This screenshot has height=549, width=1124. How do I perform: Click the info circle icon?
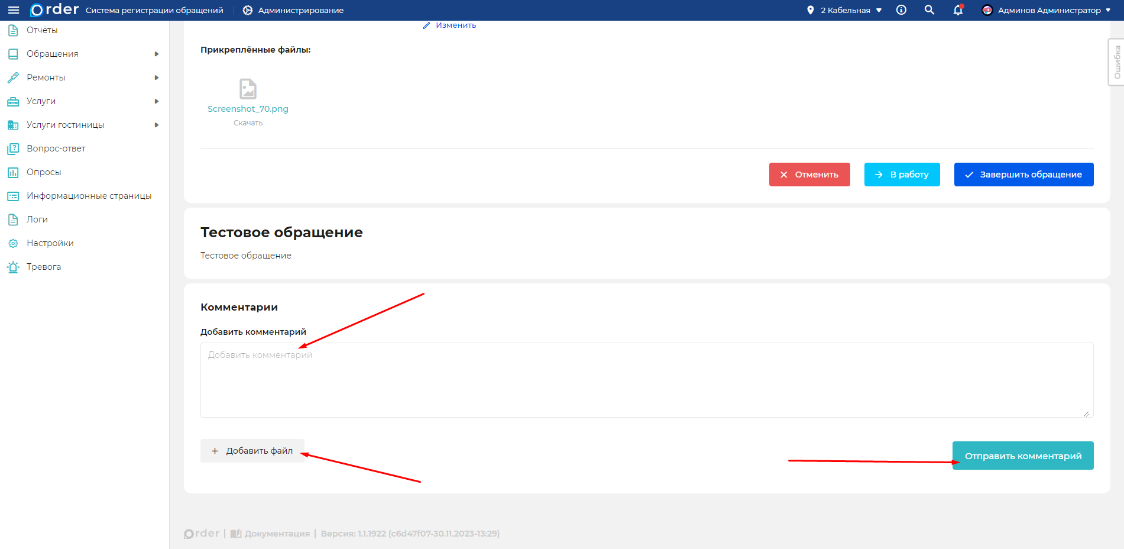click(901, 10)
